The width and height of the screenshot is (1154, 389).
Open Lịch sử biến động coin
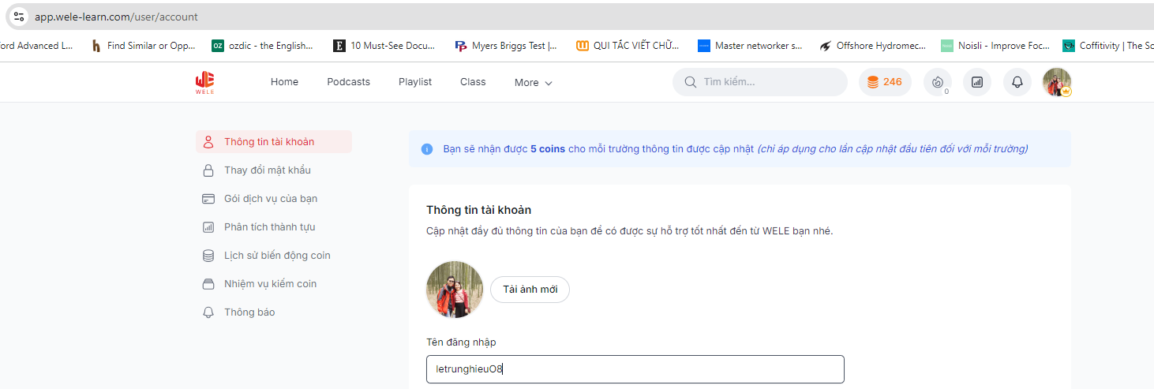coord(276,256)
